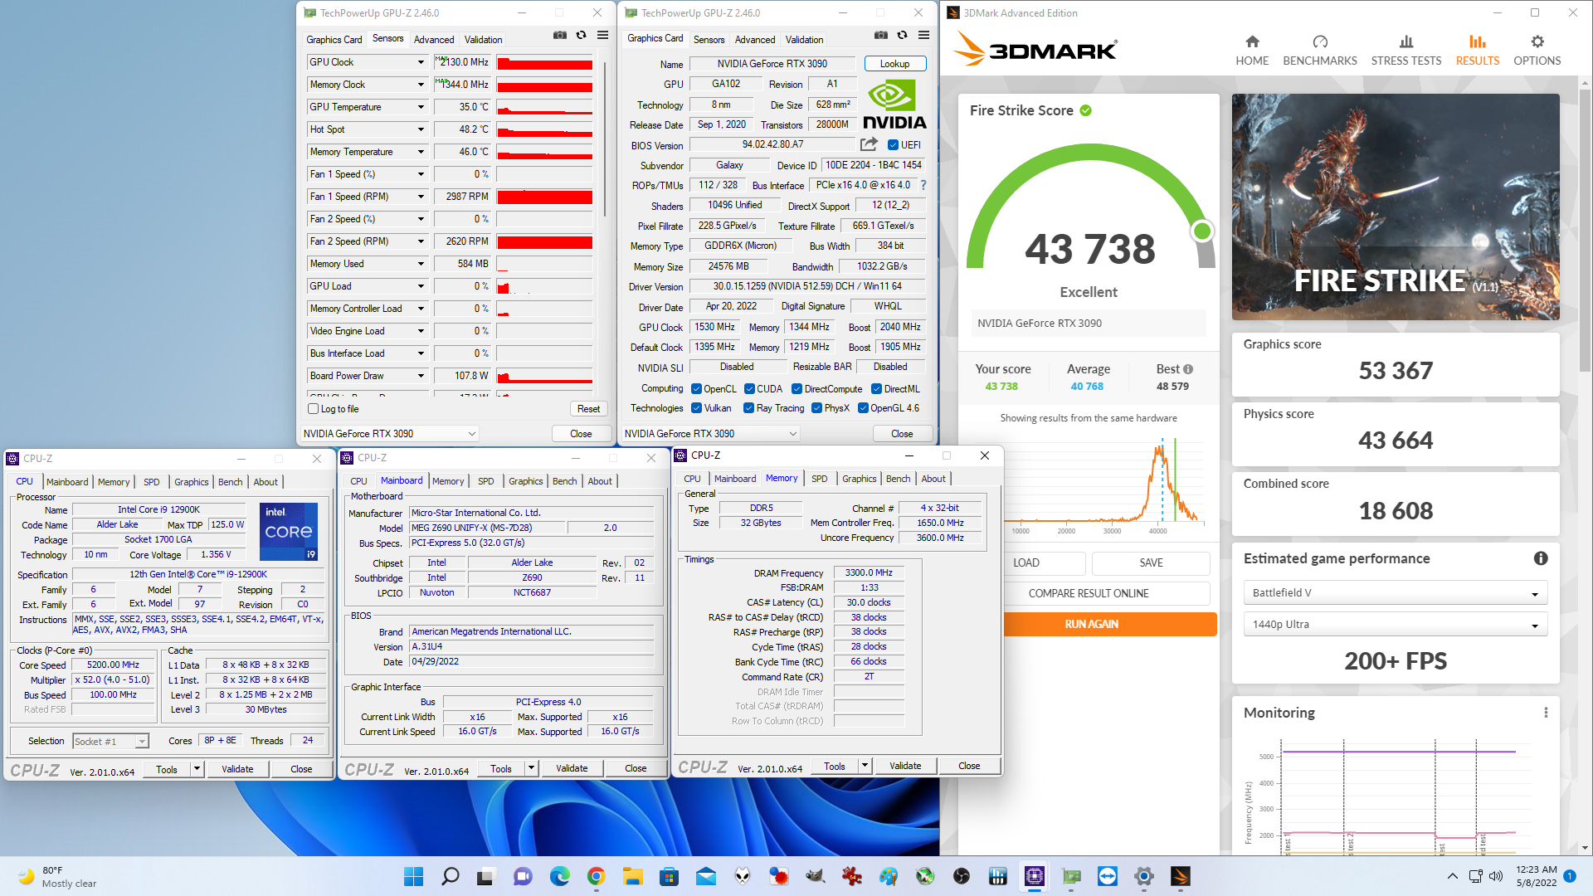Toggle Vulkan checkbox
This screenshot has height=896, width=1593.
pyautogui.click(x=698, y=408)
